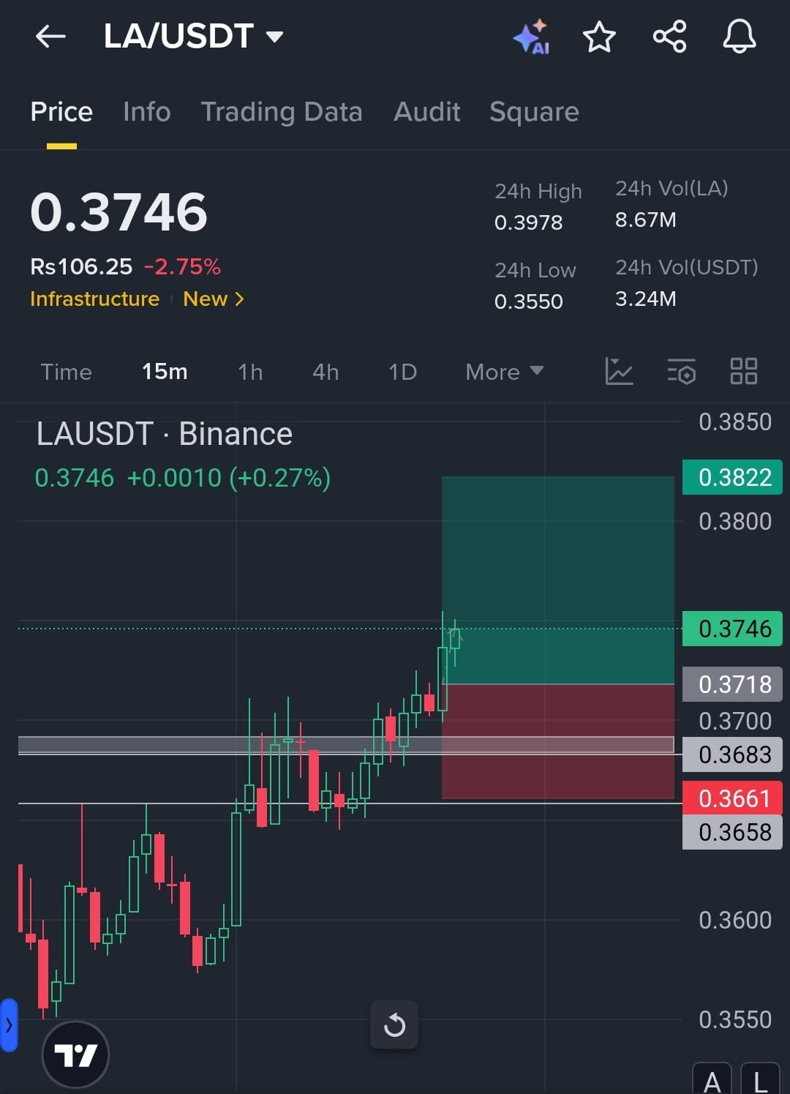790x1094 pixels.
Task: Tap the Rs106.25 converted price
Action: pyautogui.click(x=81, y=266)
